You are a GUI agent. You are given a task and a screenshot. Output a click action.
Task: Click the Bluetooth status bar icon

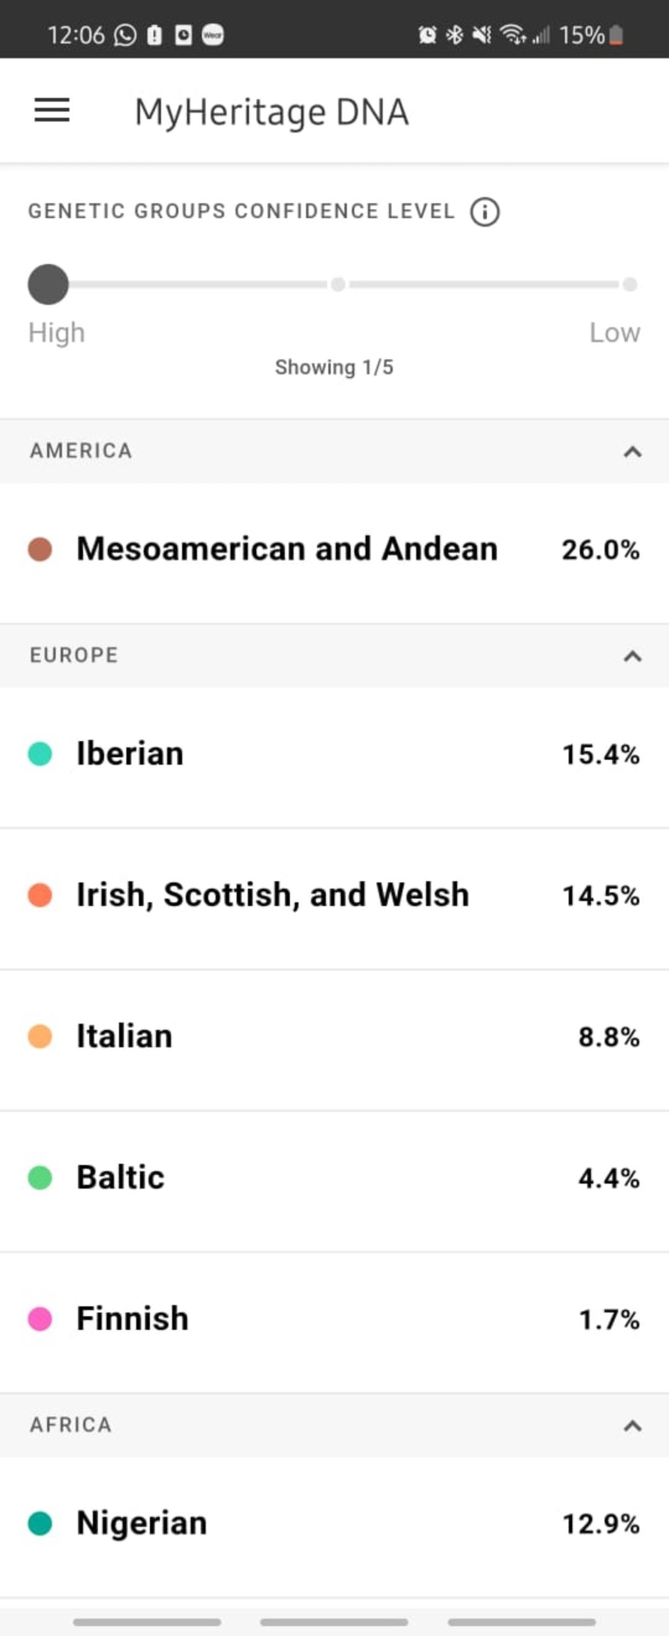455,36
